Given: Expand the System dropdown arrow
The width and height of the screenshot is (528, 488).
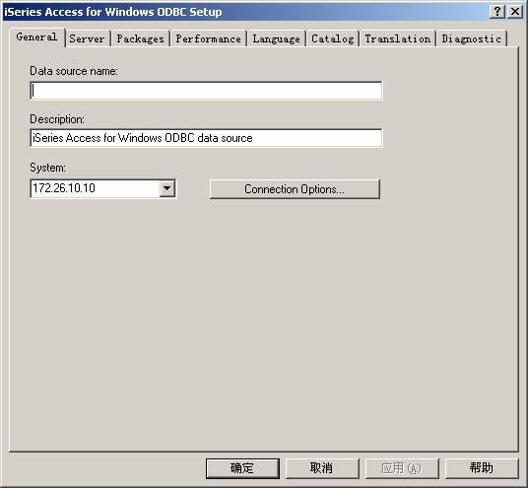Looking at the screenshot, I should (x=167, y=188).
